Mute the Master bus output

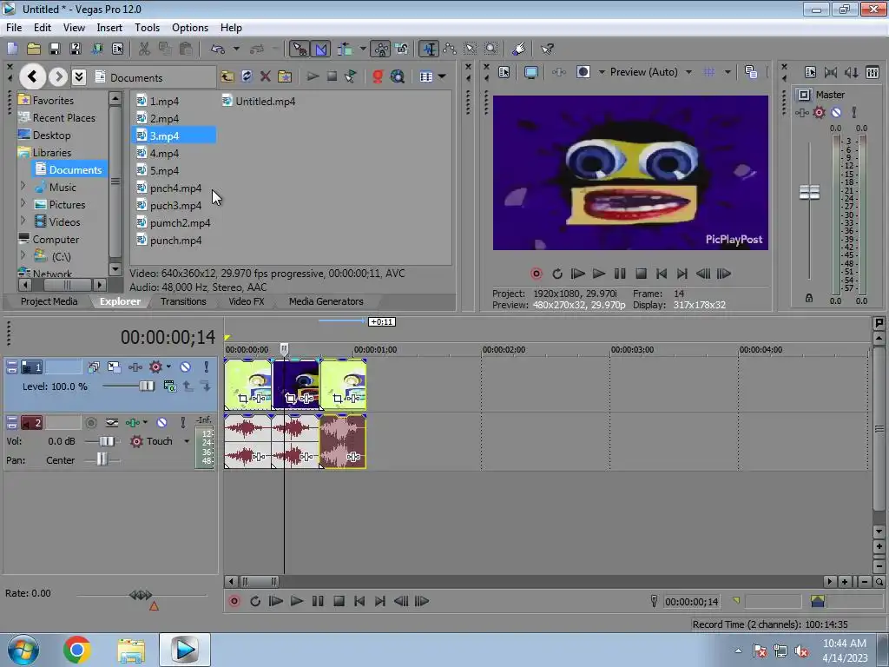[836, 112]
